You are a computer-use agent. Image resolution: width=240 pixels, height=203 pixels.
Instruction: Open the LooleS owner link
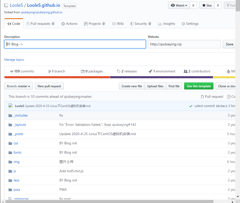pos(16,5)
